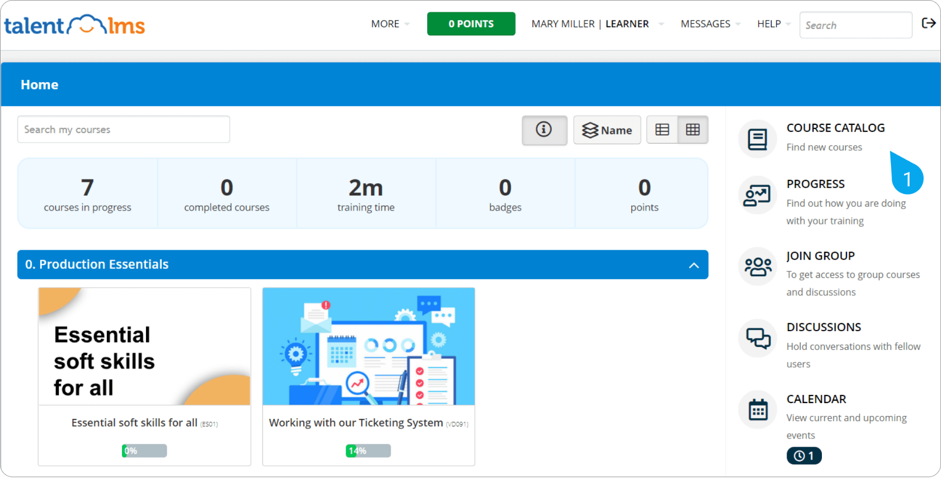Open the MORE dropdown menu
This screenshot has height=484, width=941.
(x=389, y=24)
